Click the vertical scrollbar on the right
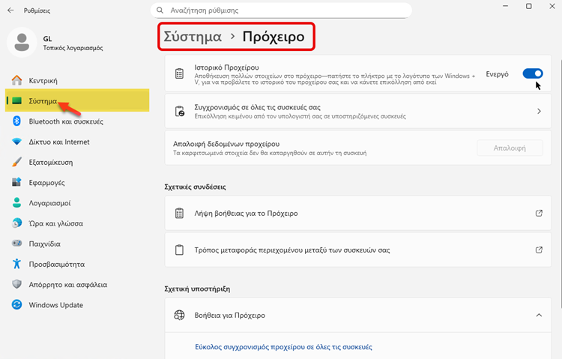562x359 pixels. tap(560, 183)
